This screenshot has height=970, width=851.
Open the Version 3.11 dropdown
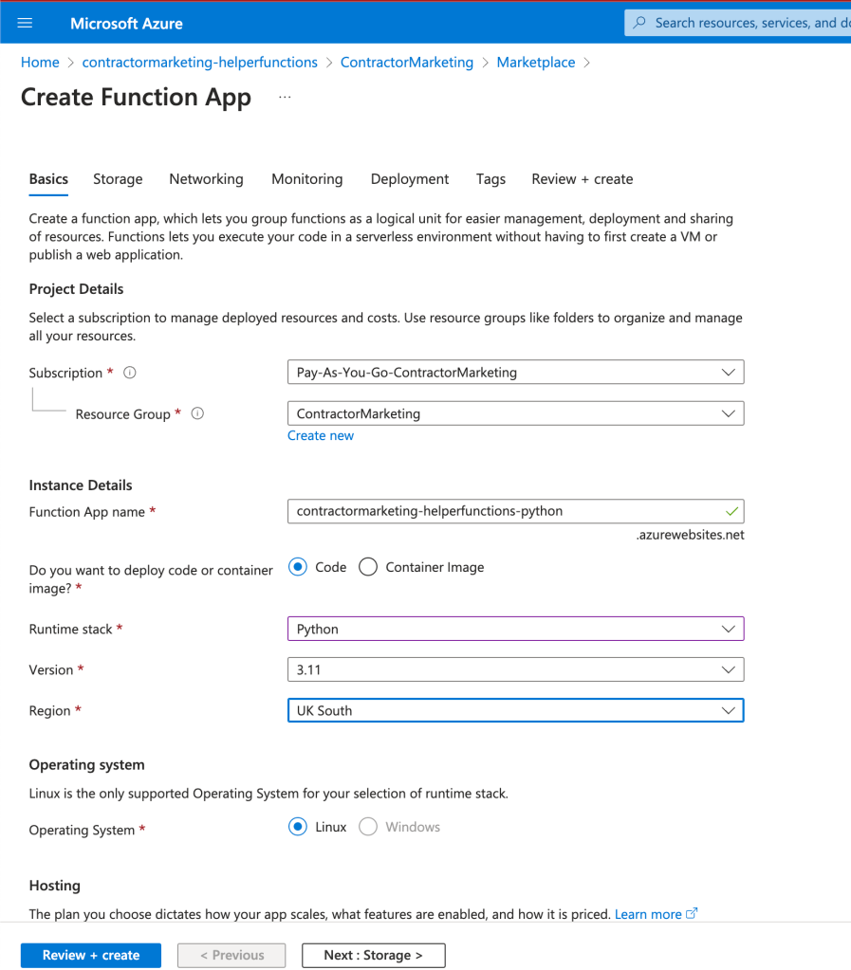click(515, 669)
